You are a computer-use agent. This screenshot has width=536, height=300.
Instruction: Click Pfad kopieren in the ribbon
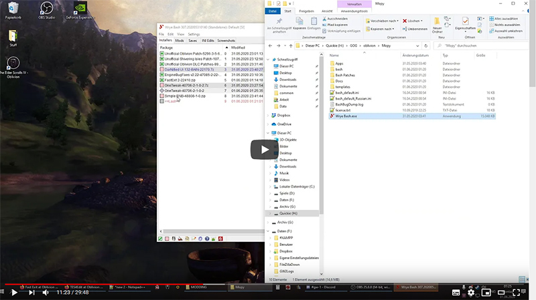coord(335,25)
